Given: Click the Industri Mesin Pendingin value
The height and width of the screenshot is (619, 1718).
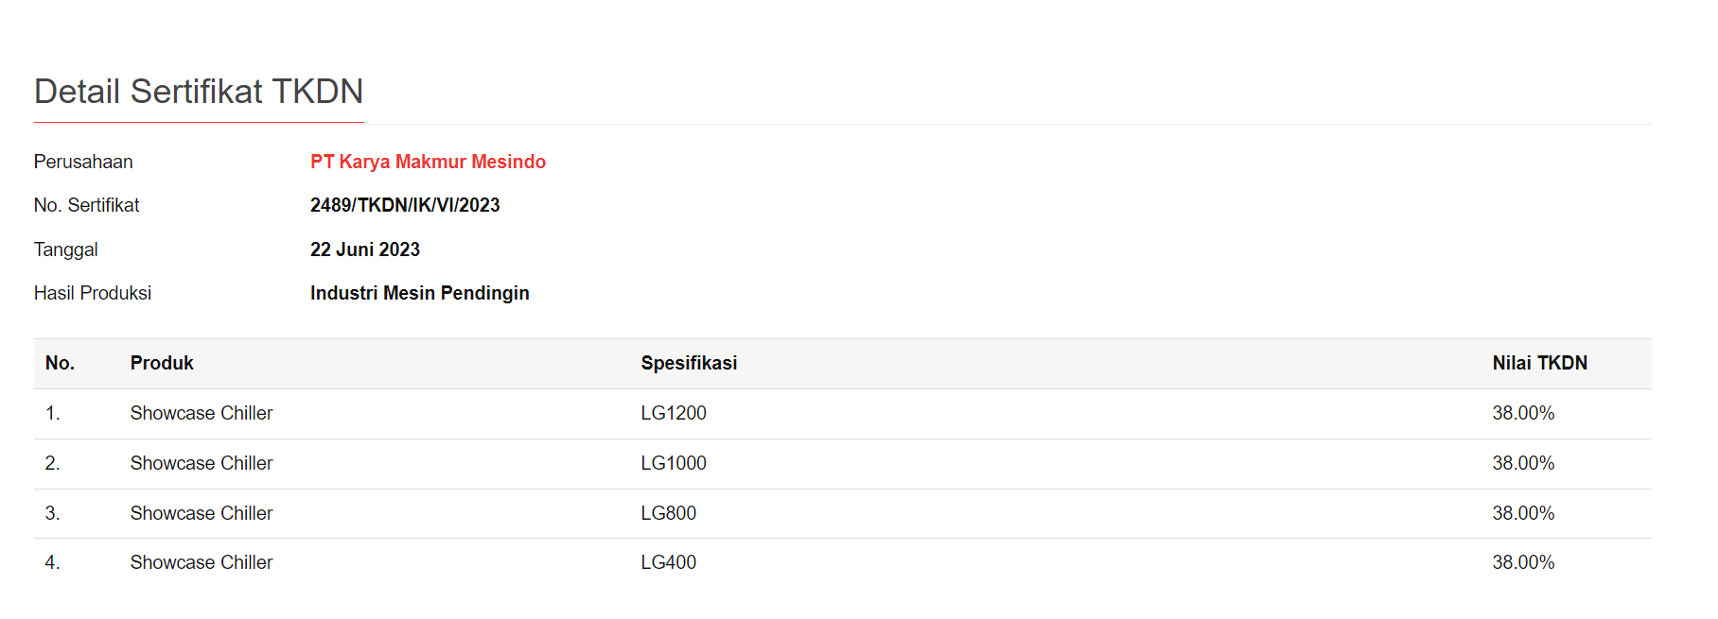Looking at the screenshot, I should 419,293.
